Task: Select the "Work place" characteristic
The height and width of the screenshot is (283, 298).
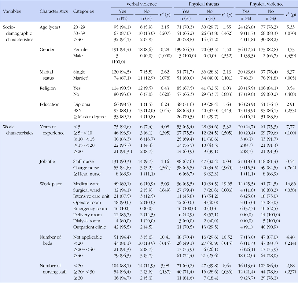Action: 51,184
